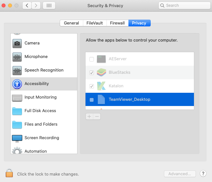Image resolution: width=212 pixels, height=182 pixels.
Task: Click the Full Disk Access folder icon
Action: pyautogui.click(x=17, y=111)
